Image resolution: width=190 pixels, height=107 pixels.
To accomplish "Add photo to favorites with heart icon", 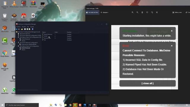I will pos(147,12).
